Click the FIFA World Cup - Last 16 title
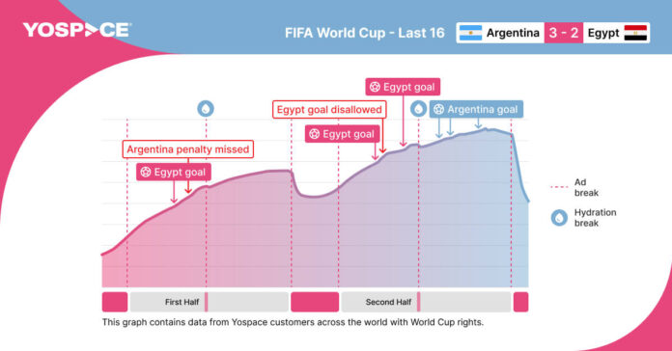 pos(365,33)
